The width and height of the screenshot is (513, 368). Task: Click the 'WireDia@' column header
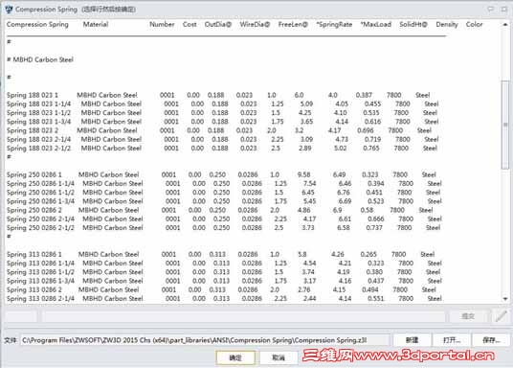tap(255, 24)
